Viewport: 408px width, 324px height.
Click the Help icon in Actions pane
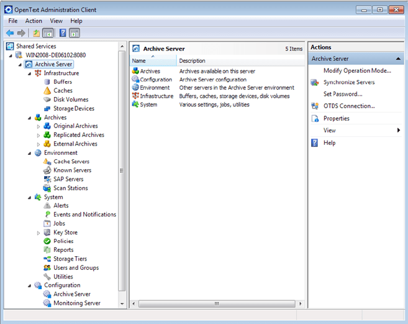click(315, 143)
